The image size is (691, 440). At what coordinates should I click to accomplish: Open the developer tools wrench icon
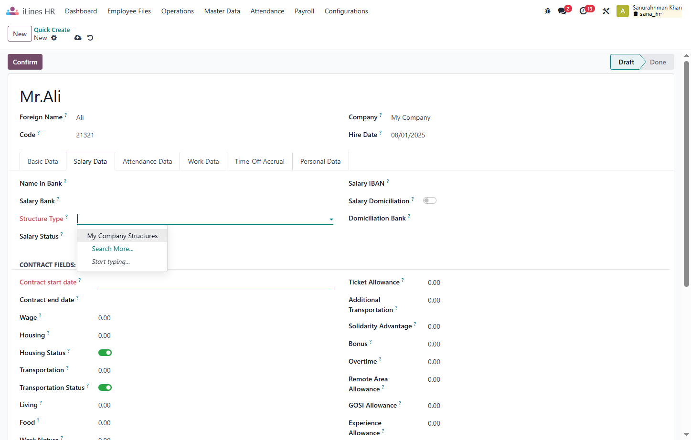click(x=606, y=11)
